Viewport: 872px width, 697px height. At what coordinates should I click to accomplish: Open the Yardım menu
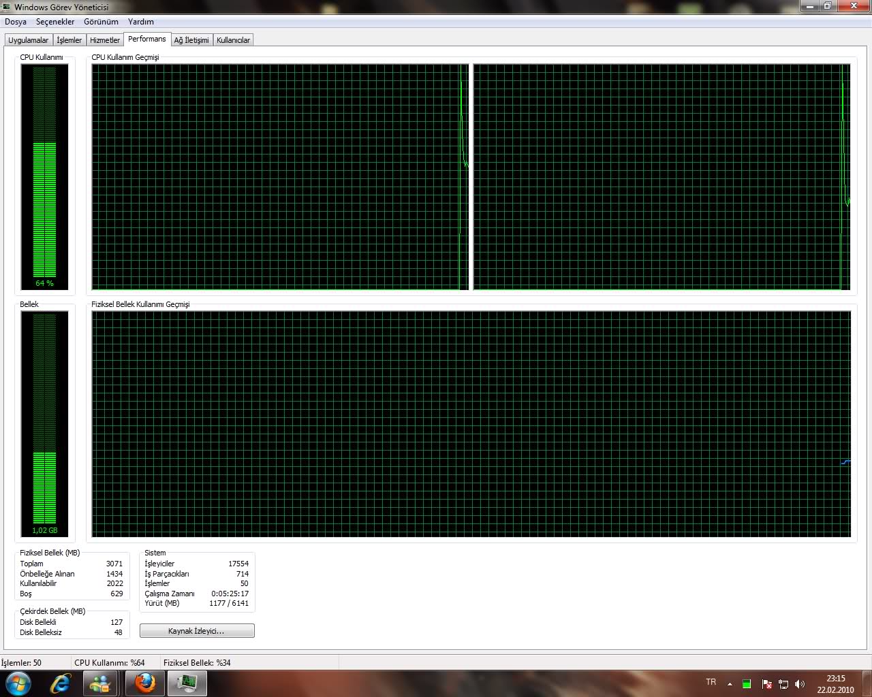(x=141, y=22)
